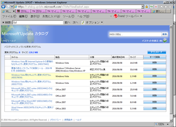Open the お気に入り(A) menu

(x=51, y=16)
